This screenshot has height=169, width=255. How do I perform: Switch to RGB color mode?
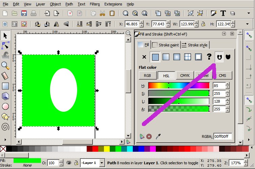pos(147,76)
